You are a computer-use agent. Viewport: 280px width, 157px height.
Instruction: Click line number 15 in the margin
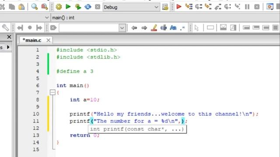36,149
